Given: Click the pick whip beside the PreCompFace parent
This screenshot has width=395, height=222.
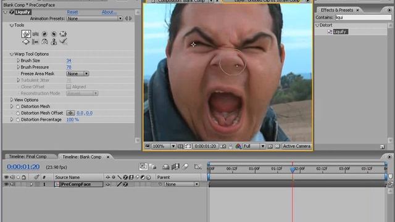Looking at the screenshot, I should [160, 184].
